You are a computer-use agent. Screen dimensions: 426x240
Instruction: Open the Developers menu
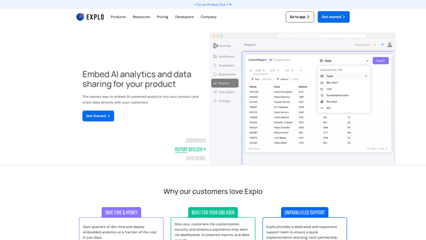[x=184, y=17]
